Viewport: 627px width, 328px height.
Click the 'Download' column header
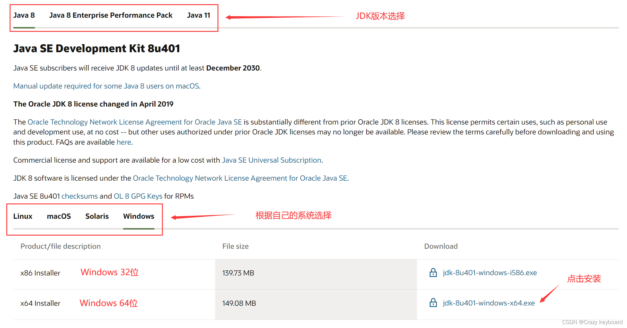coord(441,246)
